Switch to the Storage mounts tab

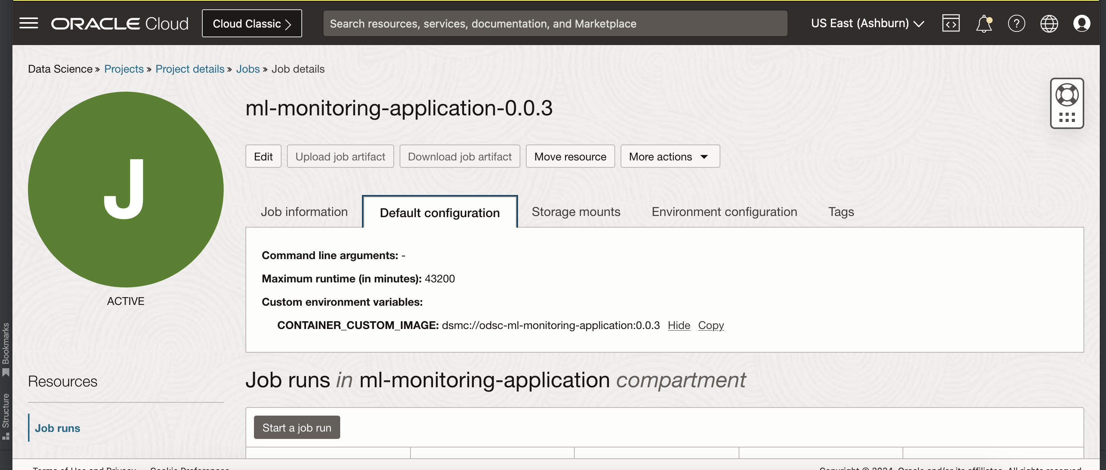[x=576, y=211]
